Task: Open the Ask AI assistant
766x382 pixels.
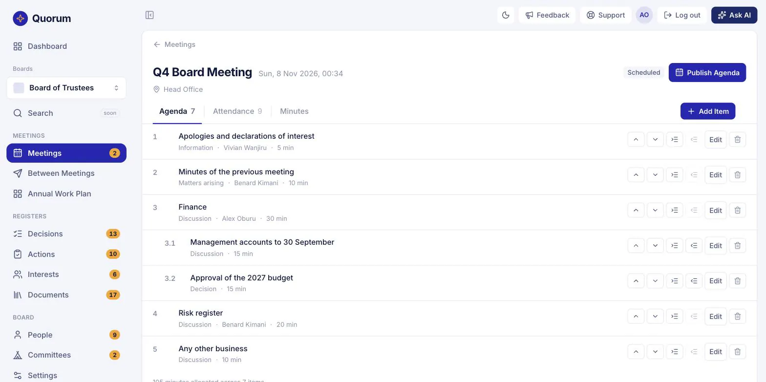Action: (734, 15)
